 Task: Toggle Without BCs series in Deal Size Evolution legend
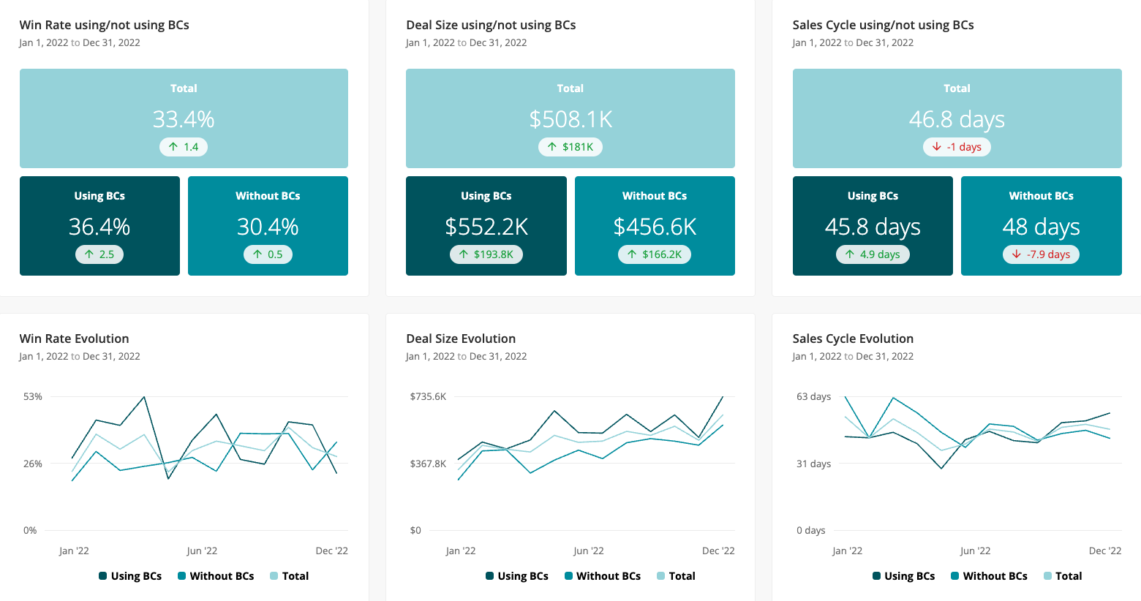[x=603, y=576]
